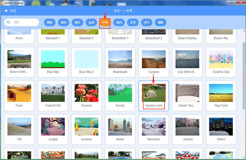Choose the Baseball 1 backdrop

pyautogui.click(x=53, y=36)
